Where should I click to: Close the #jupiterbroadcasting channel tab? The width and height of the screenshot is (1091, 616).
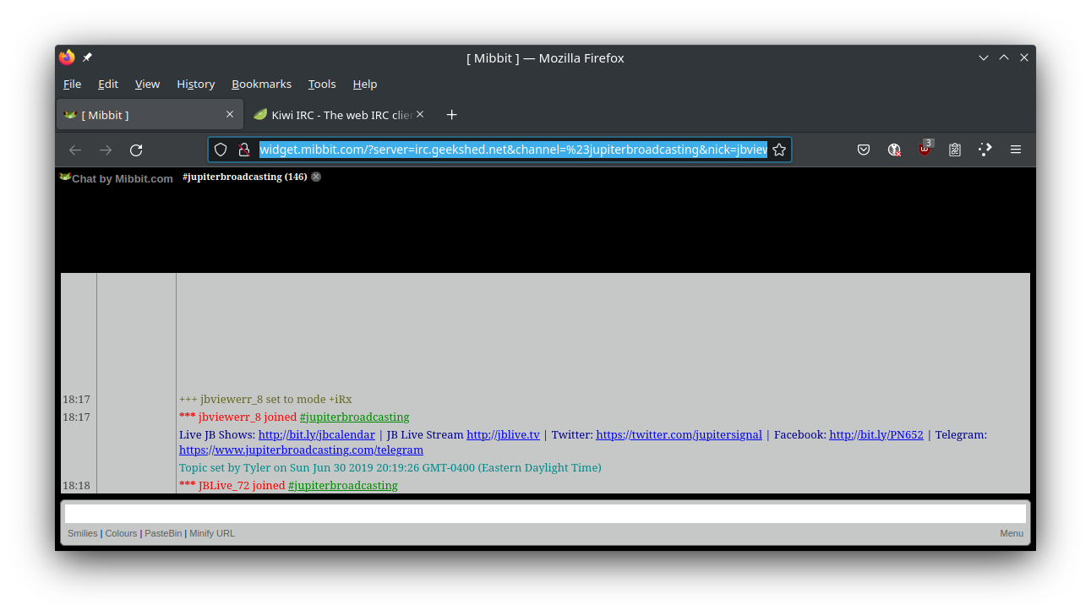click(x=316, y=177)
